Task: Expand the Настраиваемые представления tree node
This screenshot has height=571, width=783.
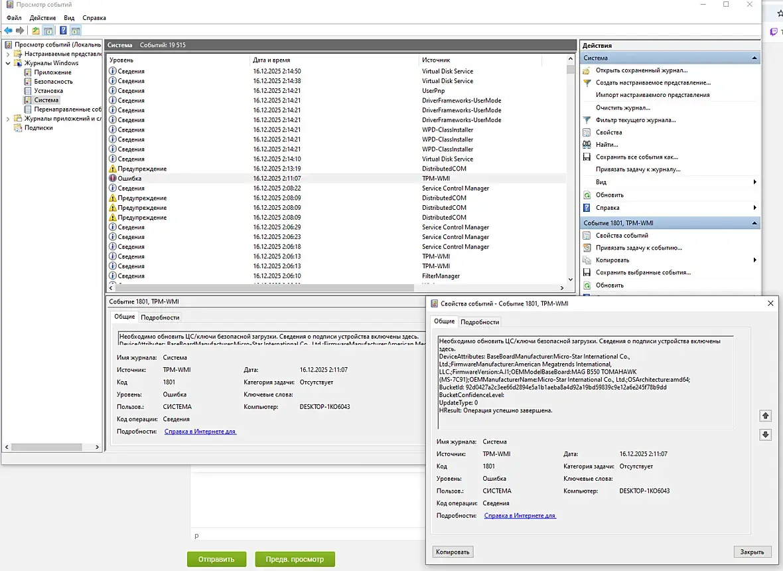Action: pyautogui.click(x=8, y=54)
